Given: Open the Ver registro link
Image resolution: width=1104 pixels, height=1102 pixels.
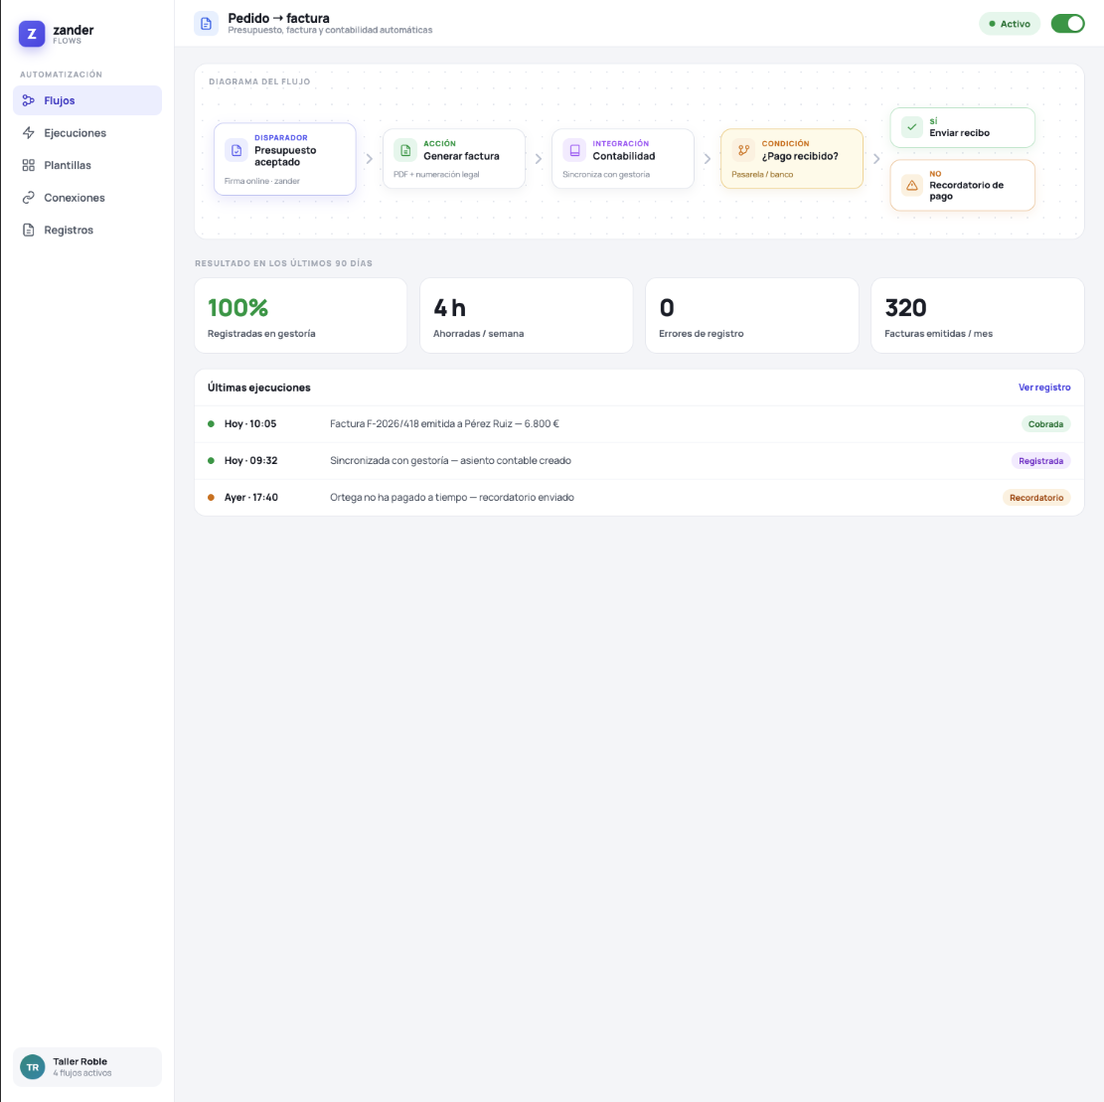Looking at the screenshot, I should point(1044,388).
